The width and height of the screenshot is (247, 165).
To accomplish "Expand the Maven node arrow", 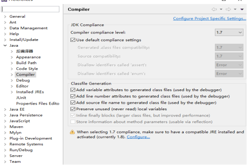I will tap(5, 127).
